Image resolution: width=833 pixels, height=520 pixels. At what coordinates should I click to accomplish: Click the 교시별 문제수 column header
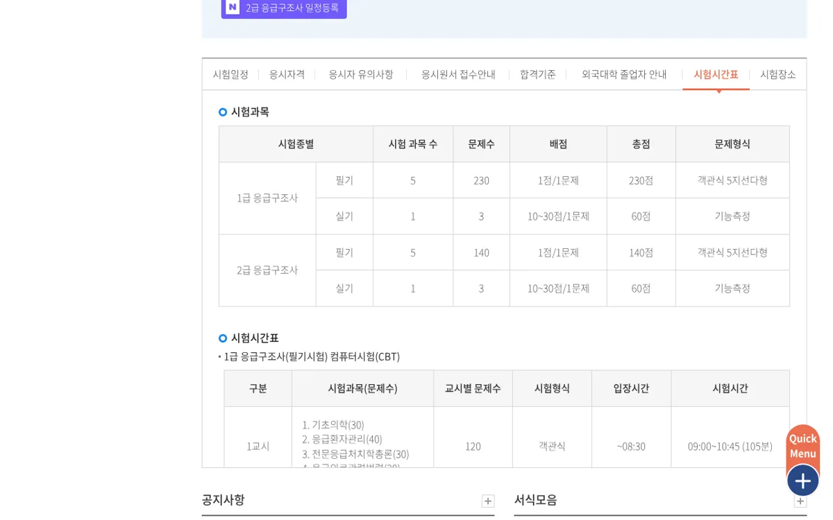click(x=473, y=388)
